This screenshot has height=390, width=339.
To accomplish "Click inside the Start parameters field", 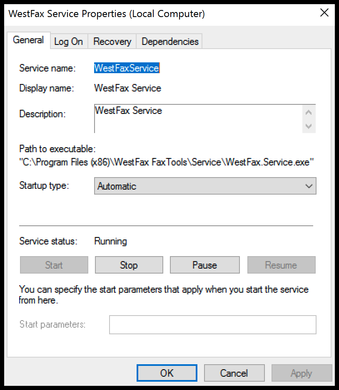I will coord(212,324).
